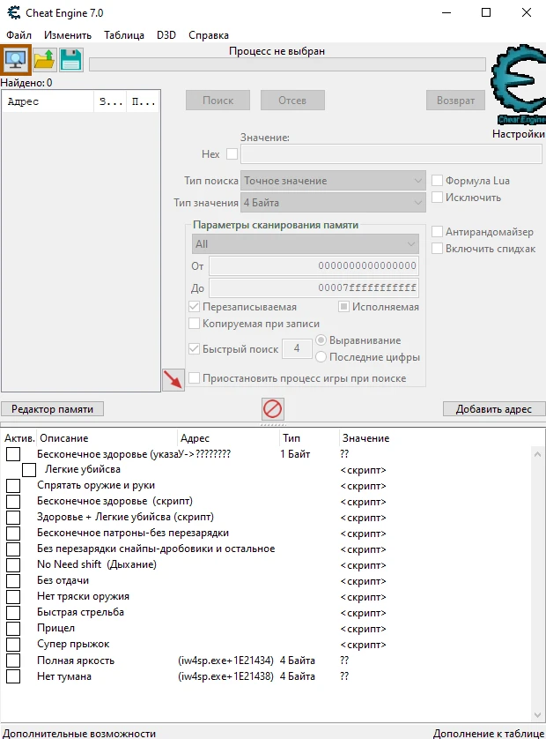Click the iw4sp.exe+1E21438 address cell
Viewport: 546px width, 739px height.
[226, 676]
